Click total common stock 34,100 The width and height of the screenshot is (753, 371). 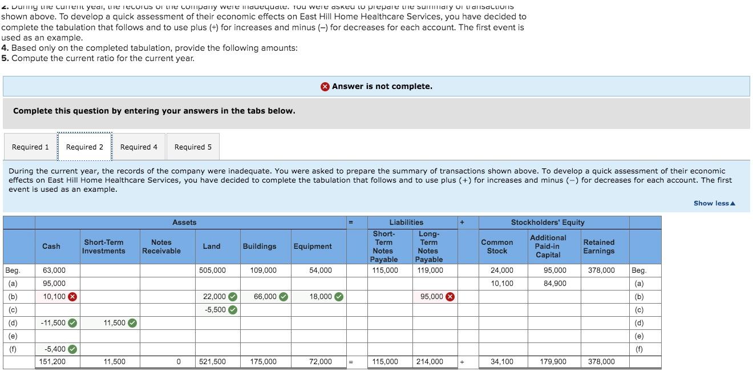coord(502,362)
